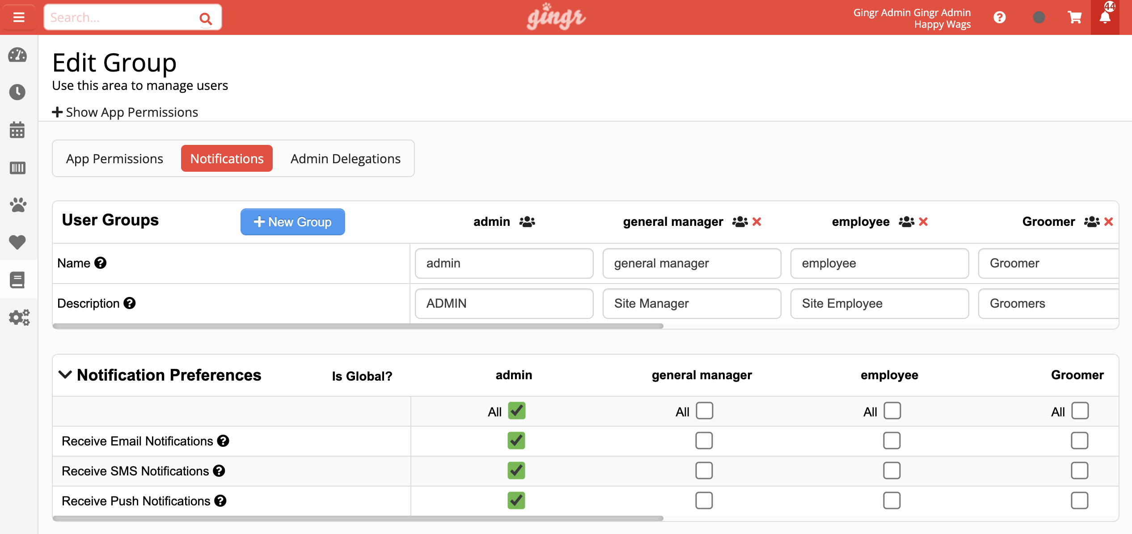View users in the admin group
The width and height of the screenshot is (1132, 534).
[527, 222]
